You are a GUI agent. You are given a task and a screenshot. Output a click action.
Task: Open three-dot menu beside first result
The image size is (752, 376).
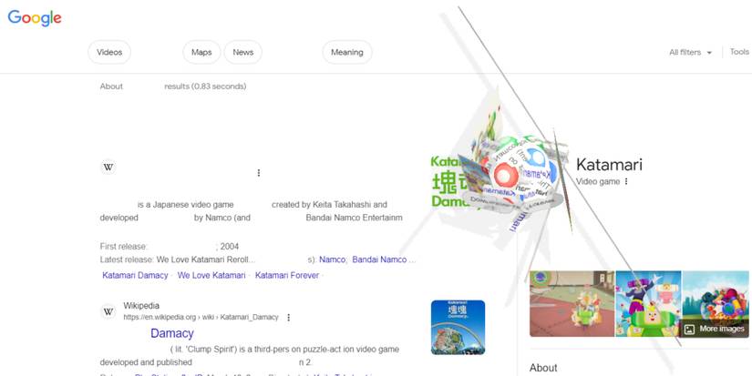pos(259,173)
